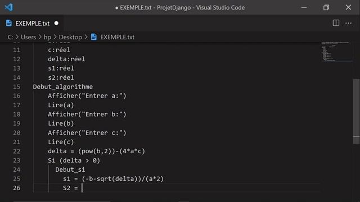This screenshot has height=202, width=360.
Task: Click the 'c:réel' declaration line
Action: click(x=59, y=50)
